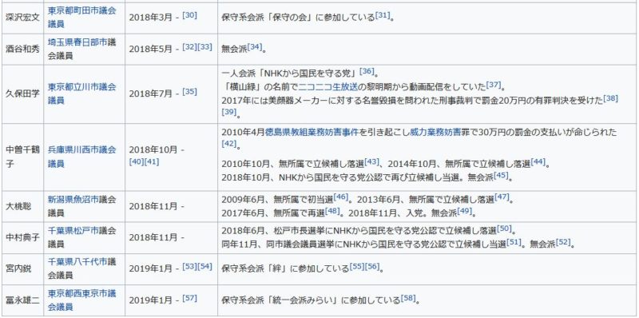639x318 pixels.
Task: Open 兵庫県川西市議会議員 link
Action: click(x=82, y=156)
